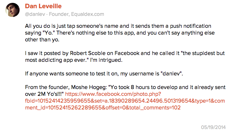Click the 05/19/2014 post date
The width and height of the screenshot is (232, 131).
[213, 127]
